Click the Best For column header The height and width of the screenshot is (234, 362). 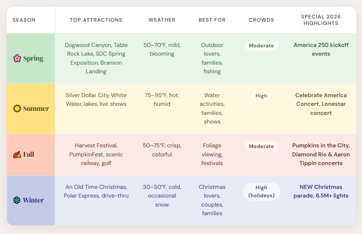[x=212, y=20]
